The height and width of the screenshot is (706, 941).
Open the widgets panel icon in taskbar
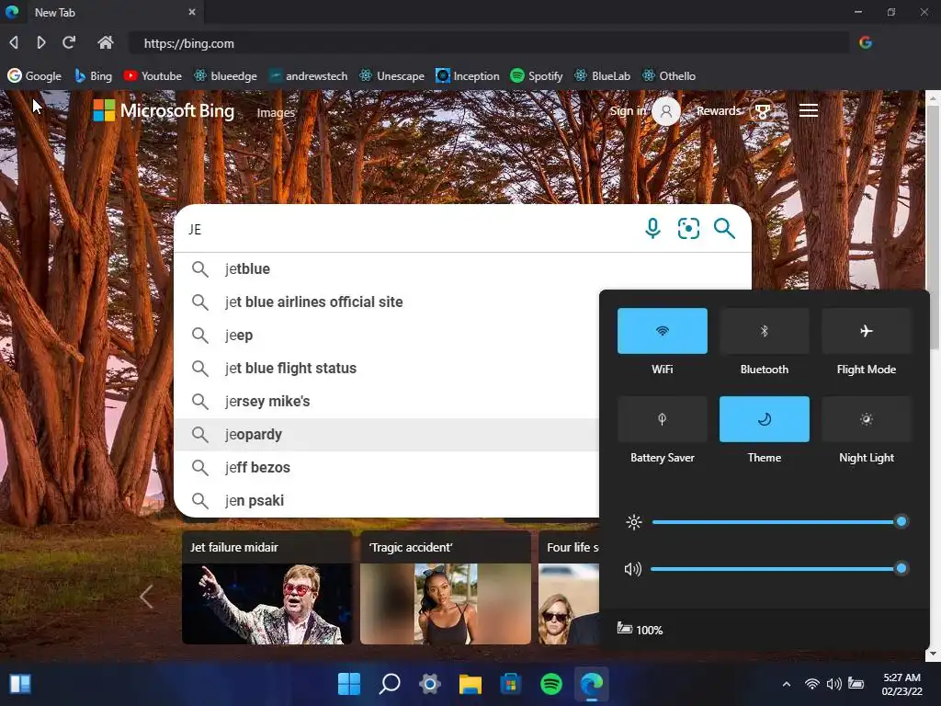[20, 683]
